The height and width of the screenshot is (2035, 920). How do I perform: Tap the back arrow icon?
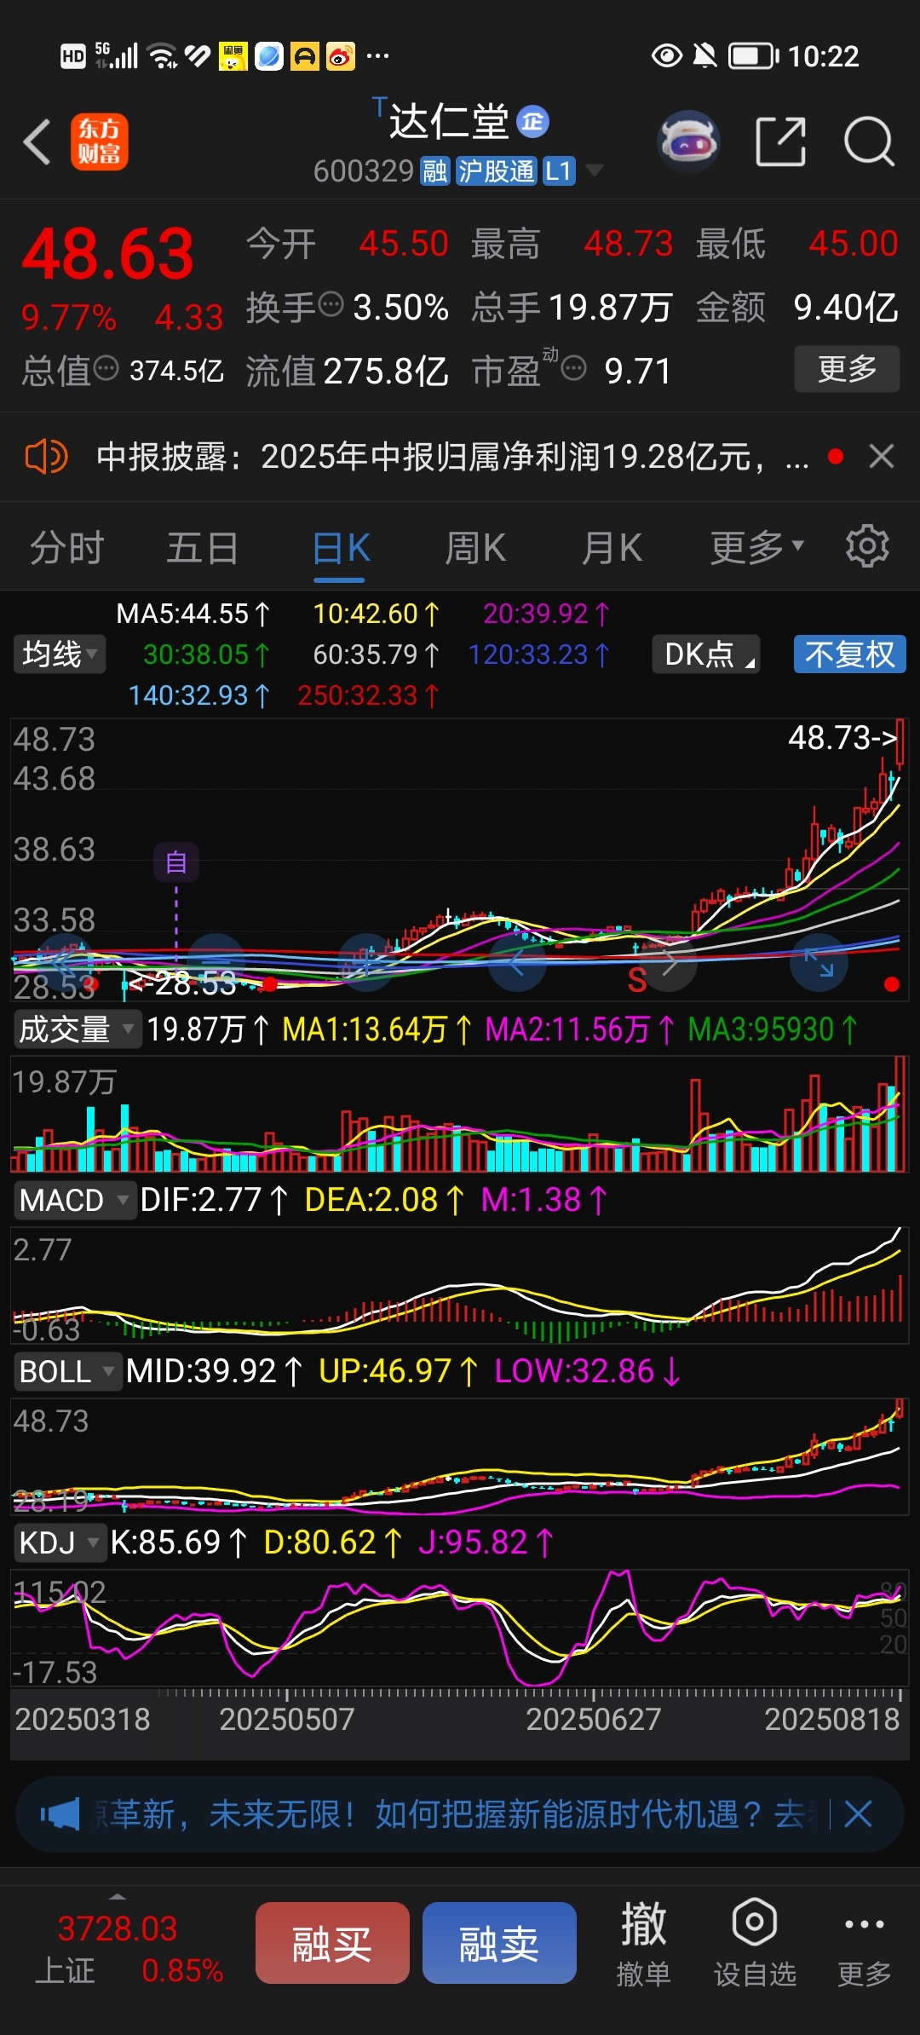click(37, 141)
